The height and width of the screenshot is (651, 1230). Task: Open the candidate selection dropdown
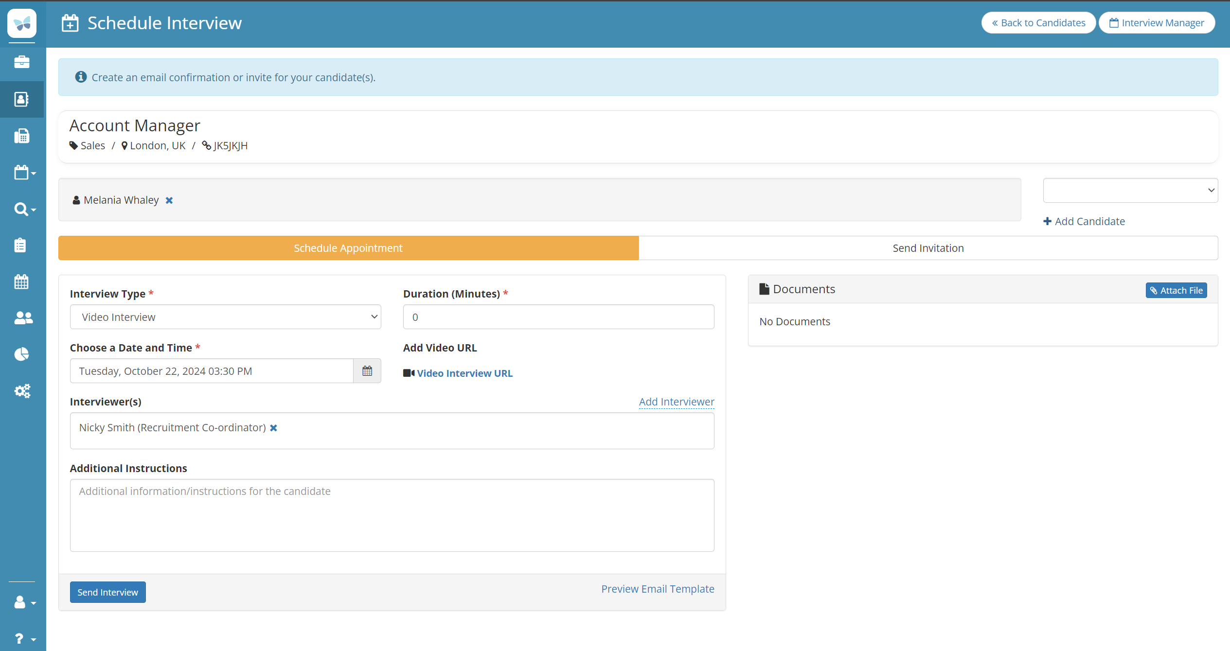coord(1130,191)
